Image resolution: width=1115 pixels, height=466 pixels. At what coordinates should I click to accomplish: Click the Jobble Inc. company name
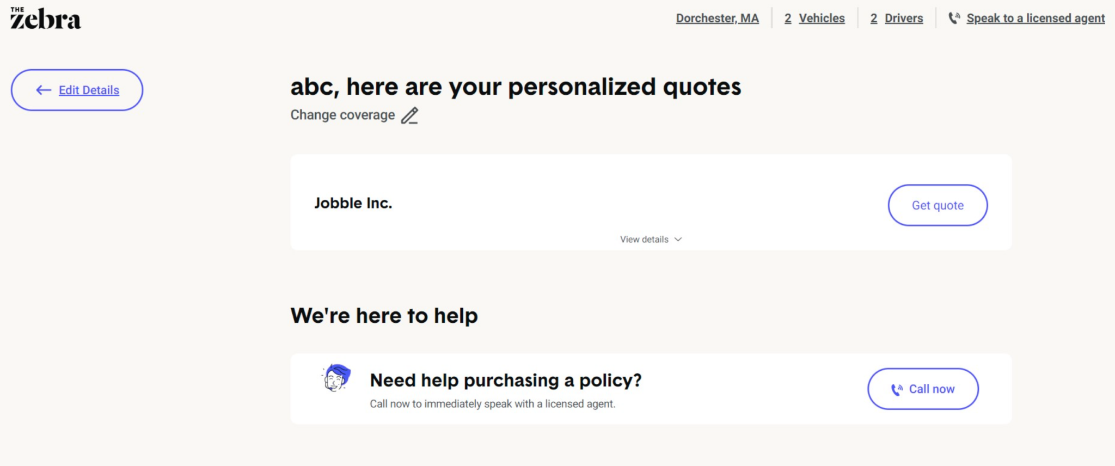[353, 203]
